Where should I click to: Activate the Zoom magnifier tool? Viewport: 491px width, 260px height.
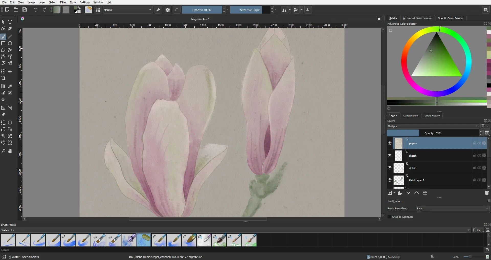pyautogui.click(x=3, y=151)
